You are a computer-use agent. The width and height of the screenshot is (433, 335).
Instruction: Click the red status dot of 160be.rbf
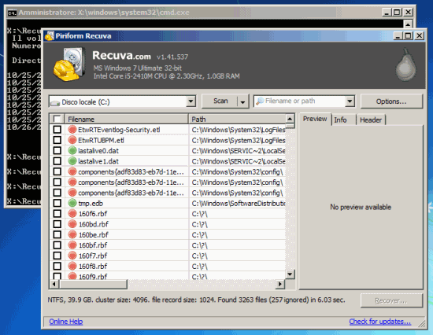click(x=72, y=234)
